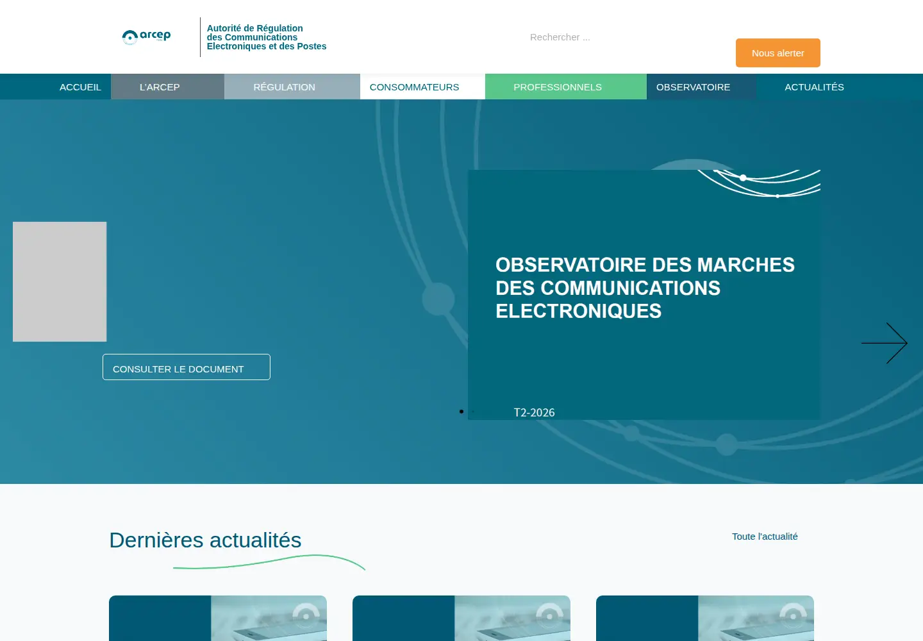Click the CONSULTER LE DOCUMENT button

[187, 367]
